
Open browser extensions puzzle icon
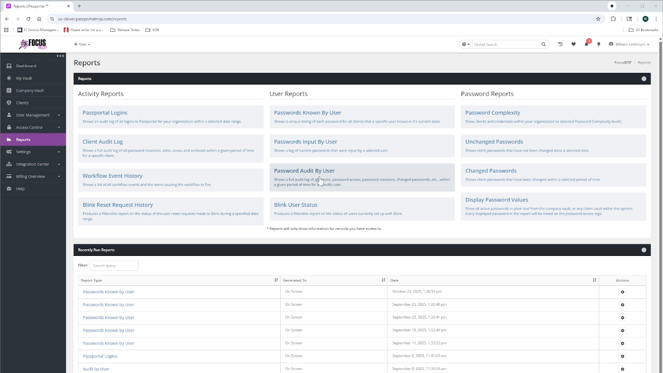pyautogui.click(x=613, y=19)
